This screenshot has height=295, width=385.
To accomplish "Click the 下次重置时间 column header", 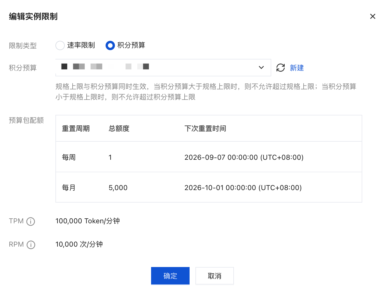I will [205, 129].
